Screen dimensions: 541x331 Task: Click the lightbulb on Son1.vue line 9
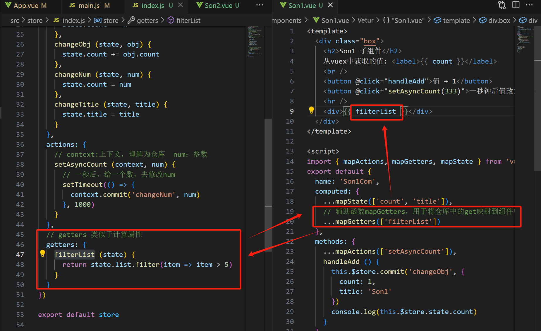(311, 110)
